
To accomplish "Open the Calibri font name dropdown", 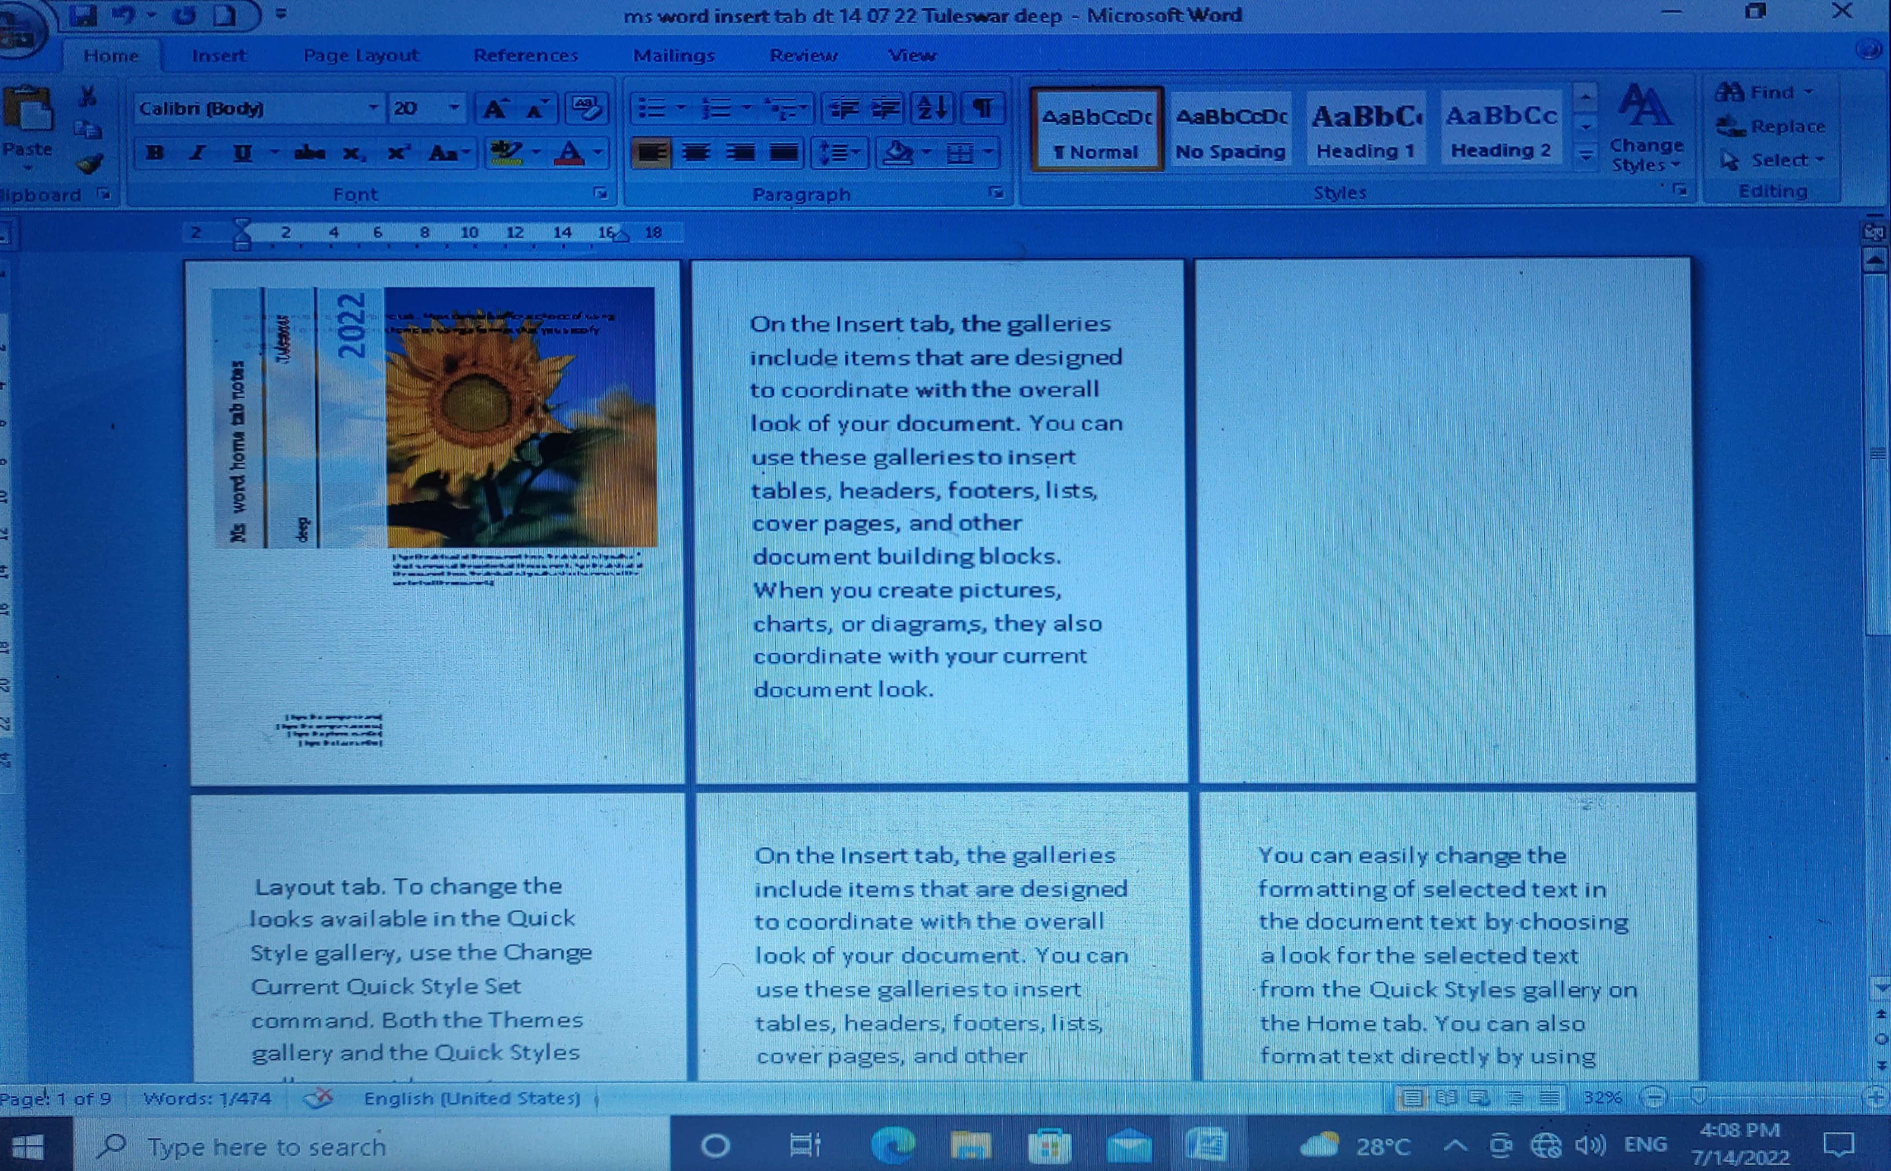I will (x=373, y=108).
